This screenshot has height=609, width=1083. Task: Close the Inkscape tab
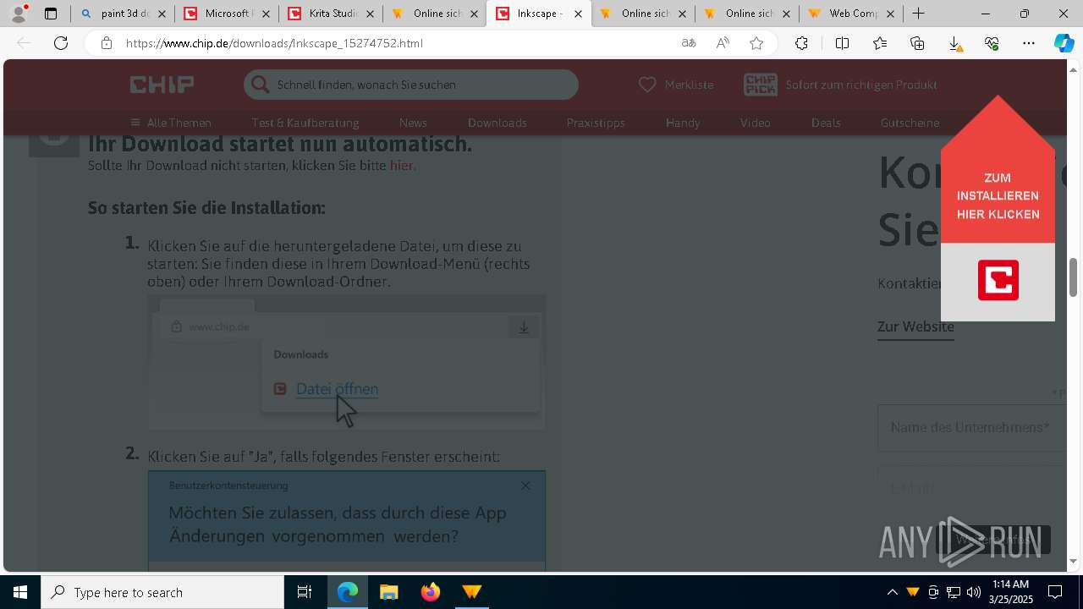pyautogui.click(x=579, y=14)
